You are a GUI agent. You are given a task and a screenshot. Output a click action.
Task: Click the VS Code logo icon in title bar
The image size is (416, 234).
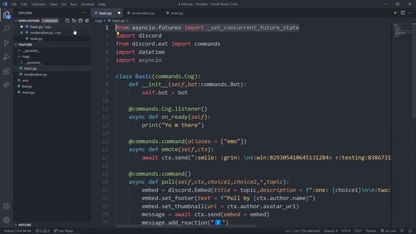pos(5,4)
